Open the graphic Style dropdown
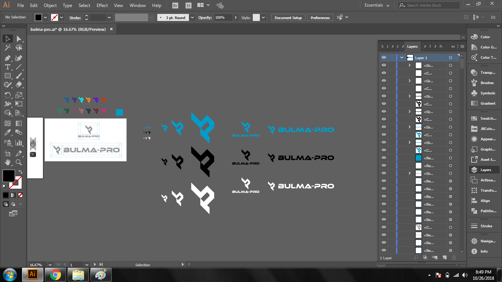The image size is (502, 282). [x=263, y=17]
